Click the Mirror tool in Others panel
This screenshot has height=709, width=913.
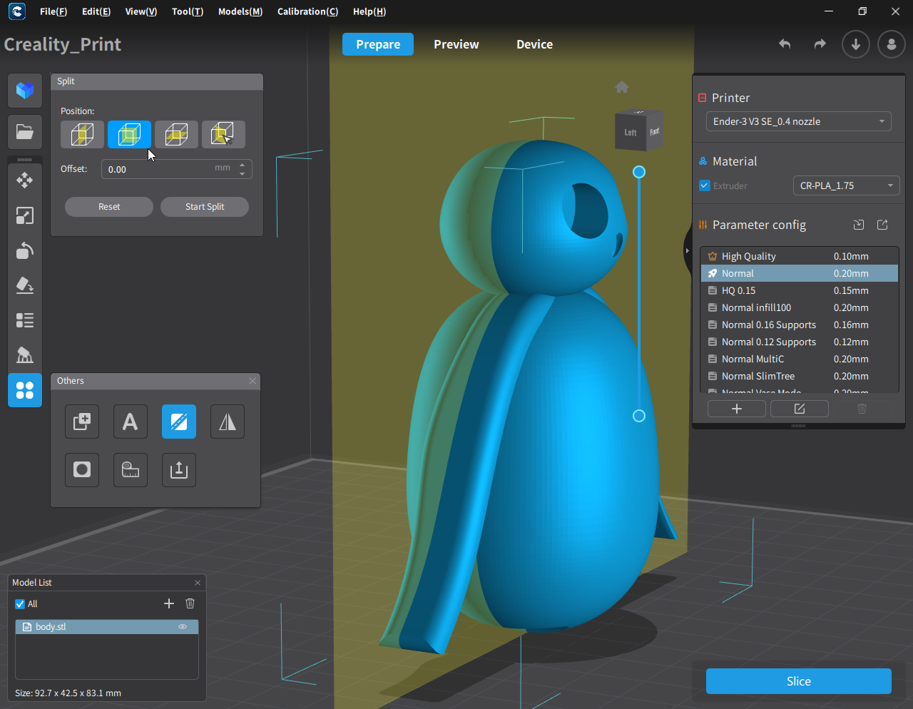228,422
